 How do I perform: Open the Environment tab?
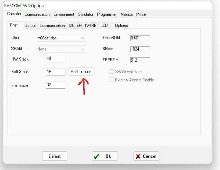[x=64, y=14]
